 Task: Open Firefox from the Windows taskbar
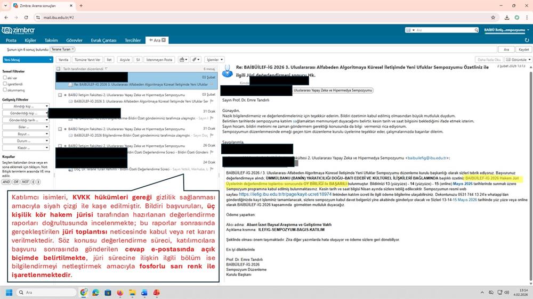(x=119, y=293)
